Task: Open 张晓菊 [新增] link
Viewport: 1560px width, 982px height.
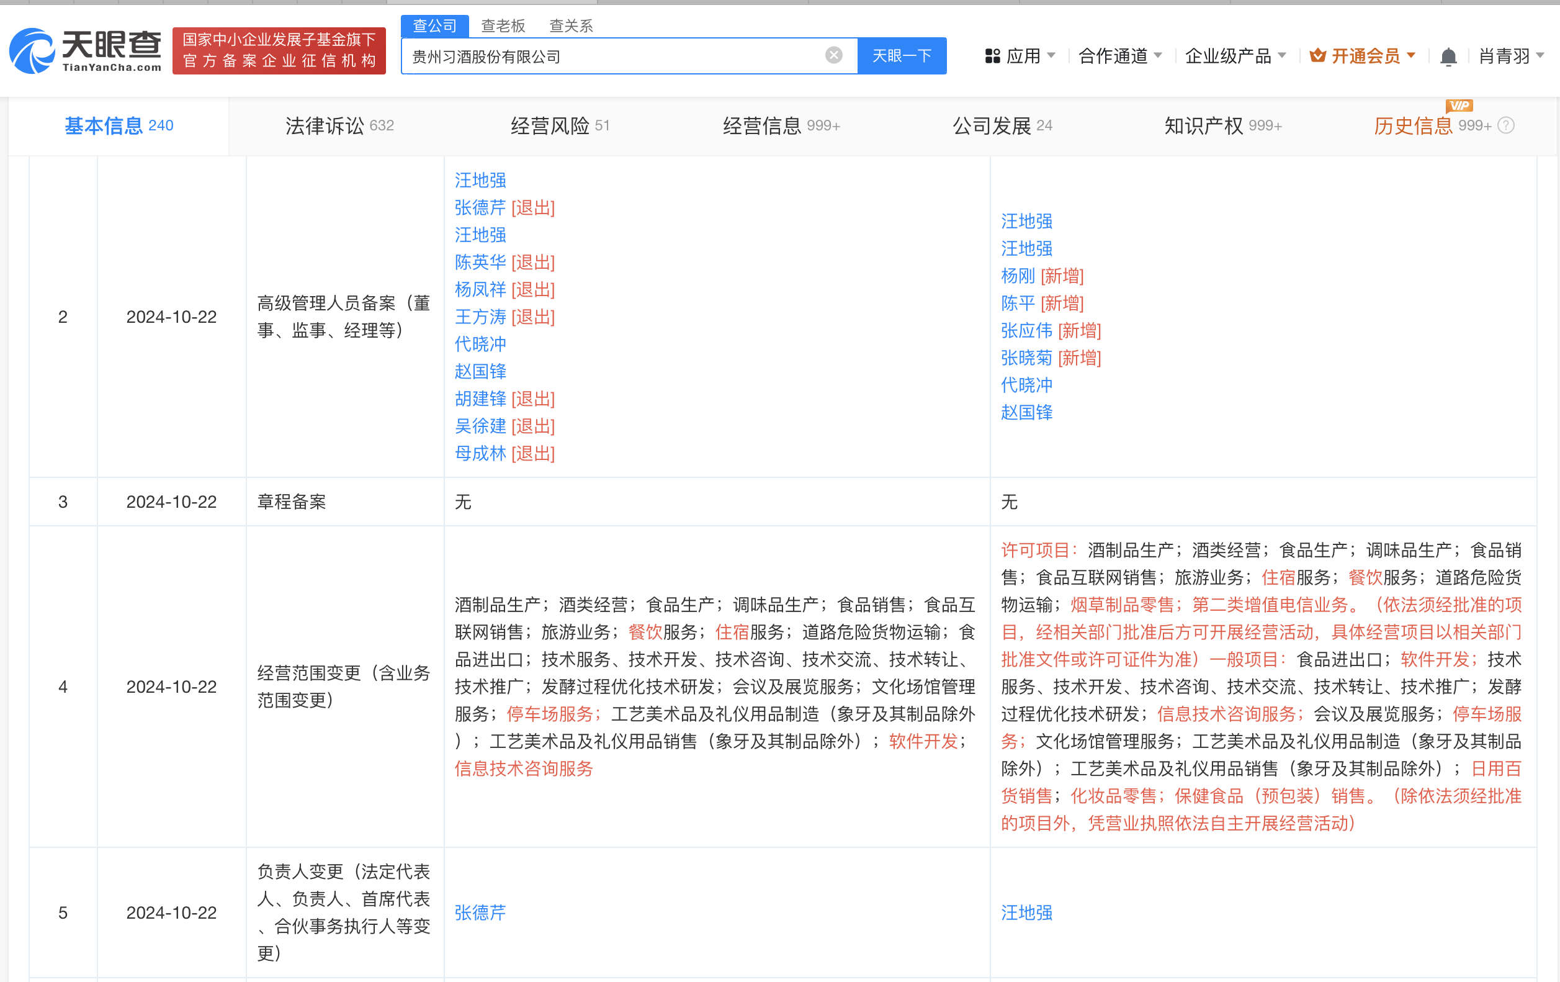Action: tap(1051, 357)
